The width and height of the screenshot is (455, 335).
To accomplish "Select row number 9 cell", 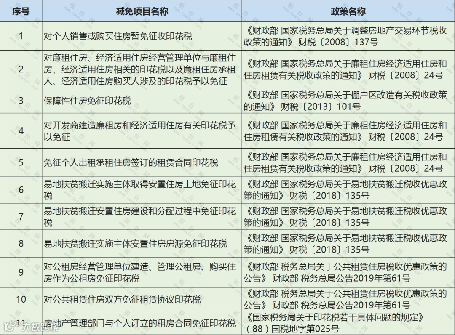I will pyautogui.click(x=21, y=272).
